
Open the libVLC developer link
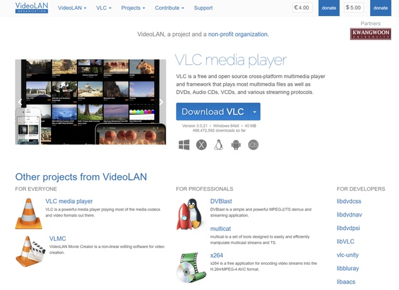(345, 242)
